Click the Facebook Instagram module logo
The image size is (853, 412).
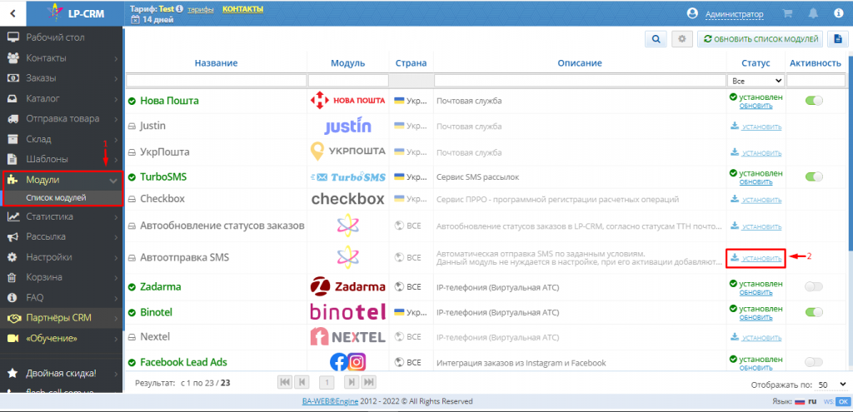pyautogui.click(x=347, y=362)
